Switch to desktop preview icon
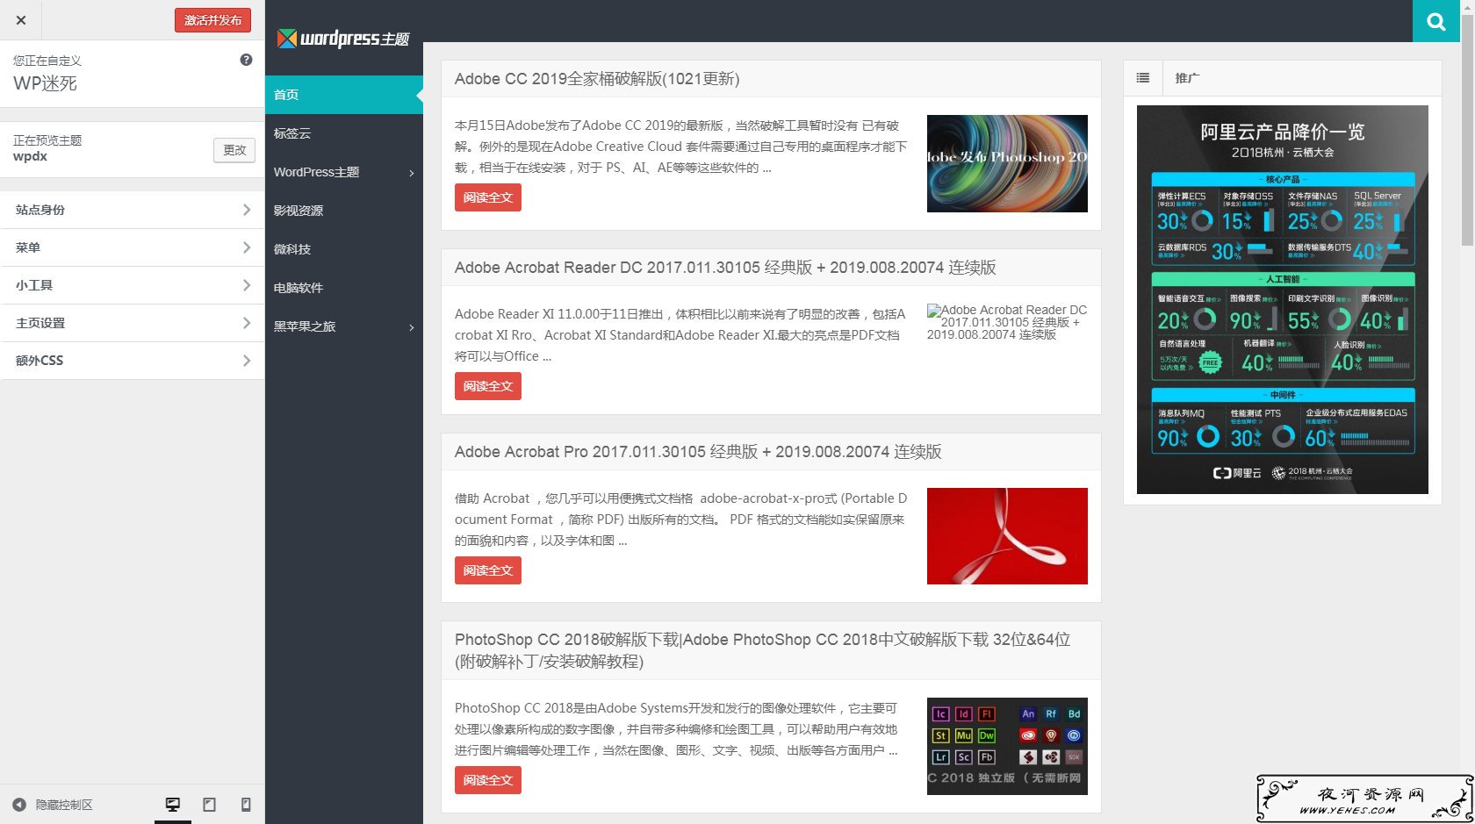 pyautogui.click(x=173, y=805)
